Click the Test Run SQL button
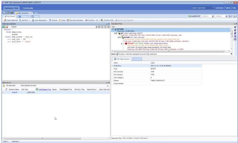 pyautogui.click(x=107, y=20)
